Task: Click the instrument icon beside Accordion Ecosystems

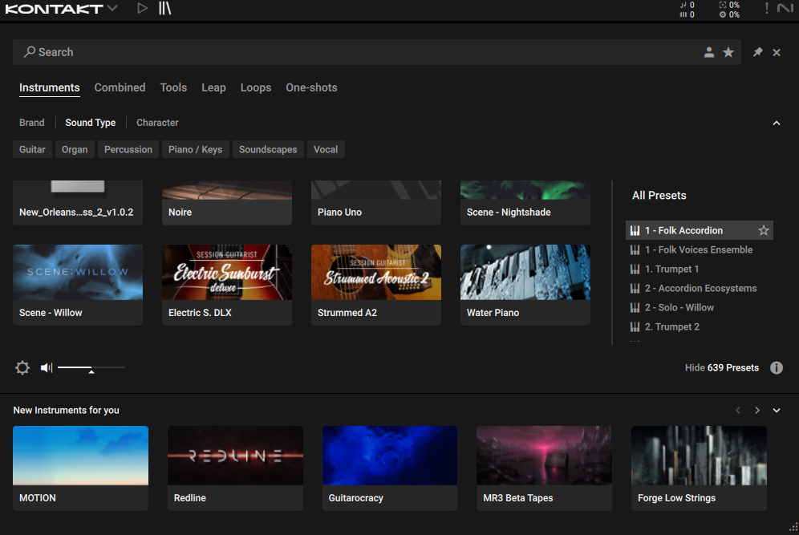Action: 635,289
